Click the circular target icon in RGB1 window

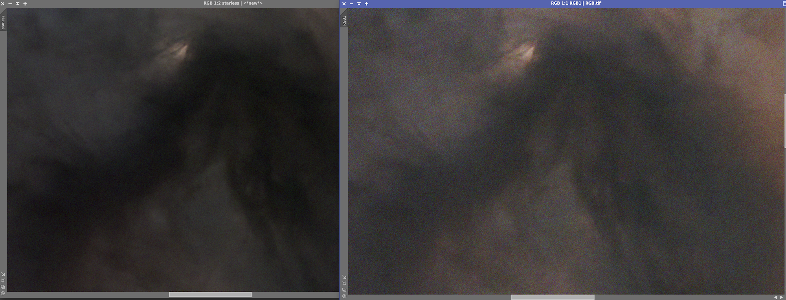pyautogui.click(x=344, y=296)
